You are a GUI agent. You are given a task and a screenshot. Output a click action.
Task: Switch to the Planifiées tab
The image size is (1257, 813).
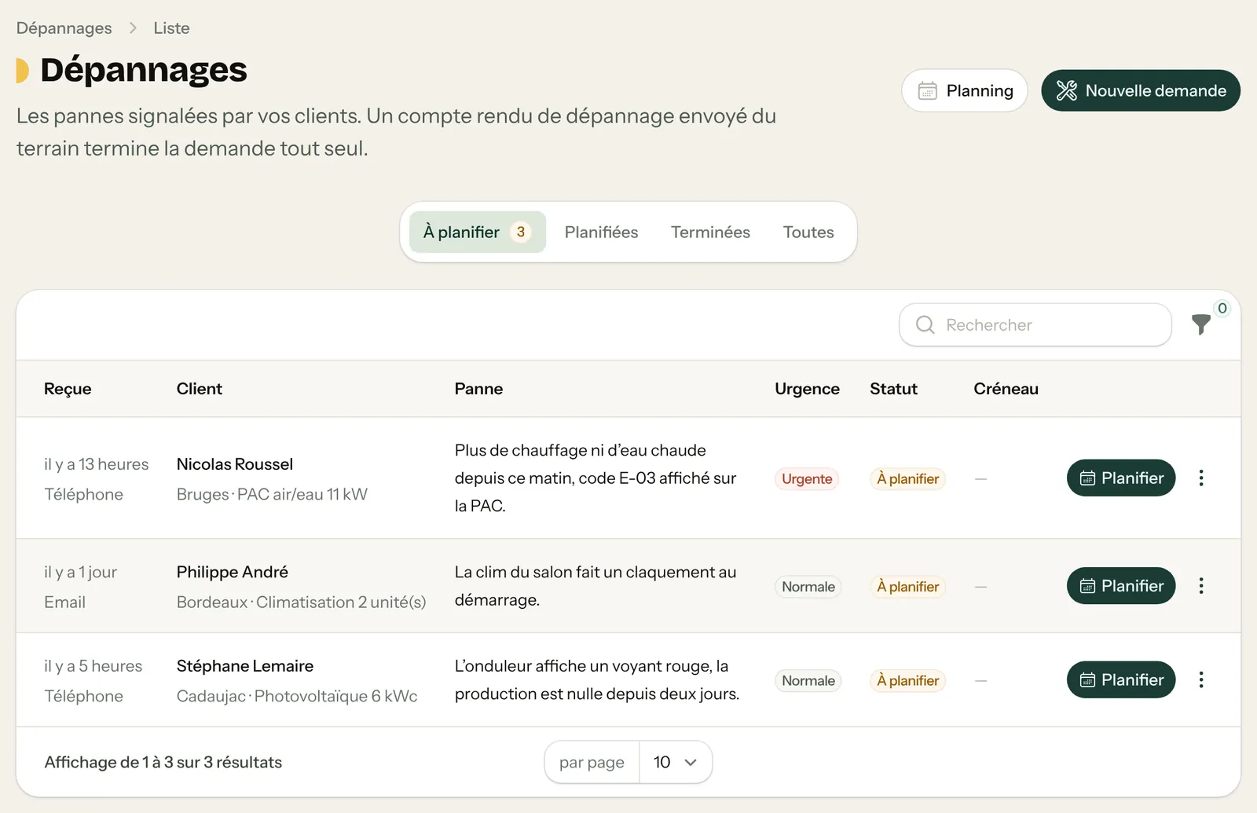601,232
